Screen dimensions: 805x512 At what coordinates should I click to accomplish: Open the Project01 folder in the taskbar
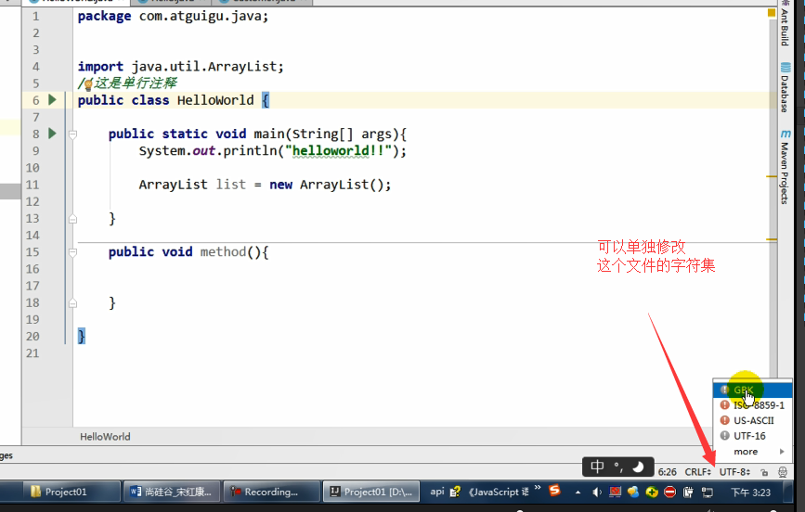pyautogui.click(x=71, y=492)
